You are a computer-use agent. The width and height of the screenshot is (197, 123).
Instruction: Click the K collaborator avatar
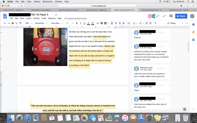[x=150, y=16]
